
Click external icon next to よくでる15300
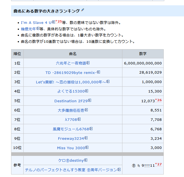click(87, 91)
